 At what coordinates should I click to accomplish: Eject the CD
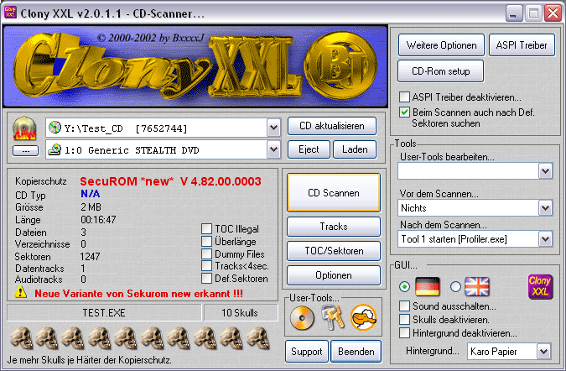pos(309,149)
